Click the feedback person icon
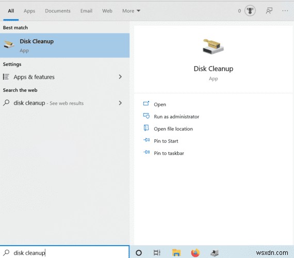Viewport: 294px width, 258px height. (269, 11)
